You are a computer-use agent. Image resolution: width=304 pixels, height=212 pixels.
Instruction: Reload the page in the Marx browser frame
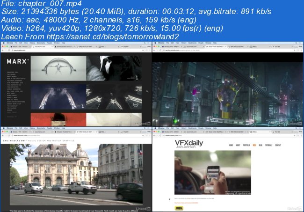tap(9, 51)
